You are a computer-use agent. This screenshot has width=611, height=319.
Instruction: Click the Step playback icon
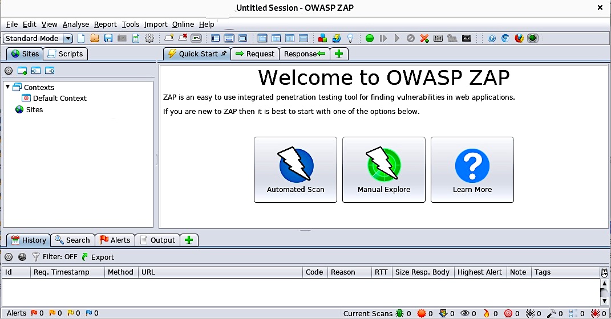[383, 38]
